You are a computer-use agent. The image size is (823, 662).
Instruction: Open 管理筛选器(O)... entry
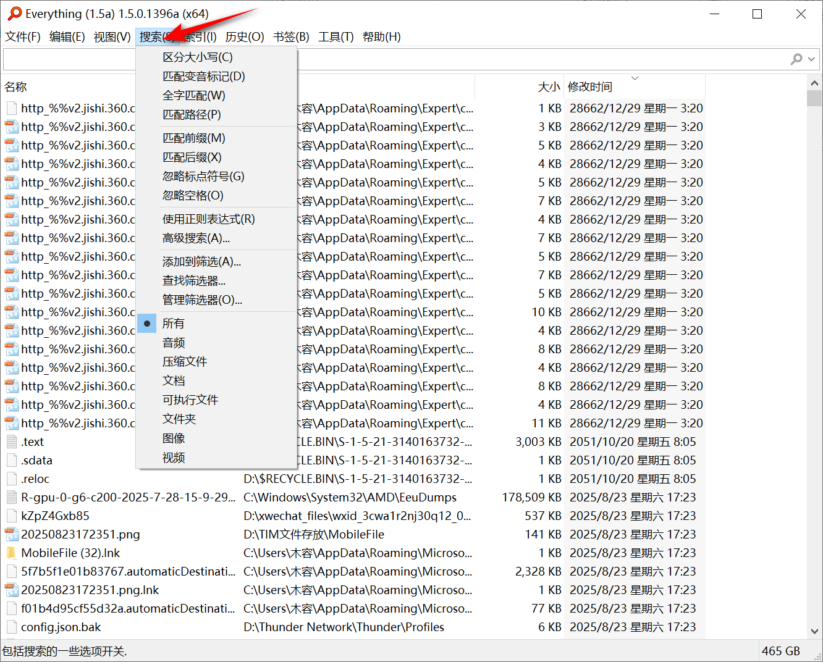click(x=217, y=300)
